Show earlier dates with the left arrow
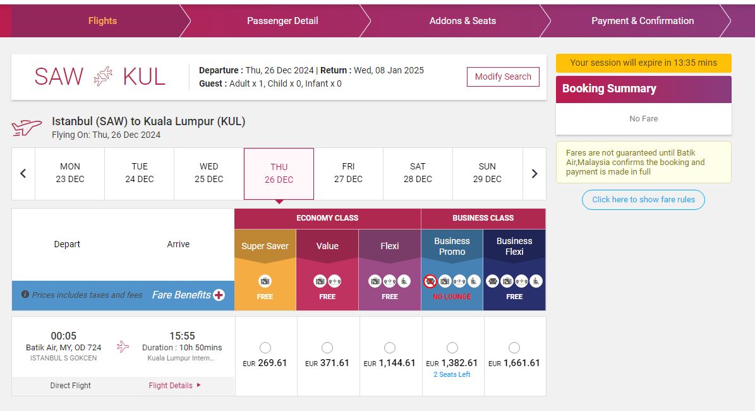 [23, 173]
